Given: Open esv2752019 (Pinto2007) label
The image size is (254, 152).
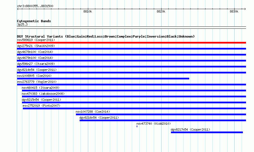Looking at the screenshot, I should pyautogui.click(x=41, y=106).
